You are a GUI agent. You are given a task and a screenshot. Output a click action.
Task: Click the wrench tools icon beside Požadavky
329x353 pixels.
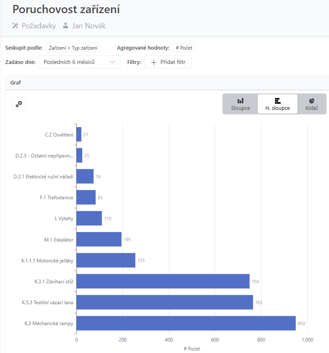click(15, 26)
